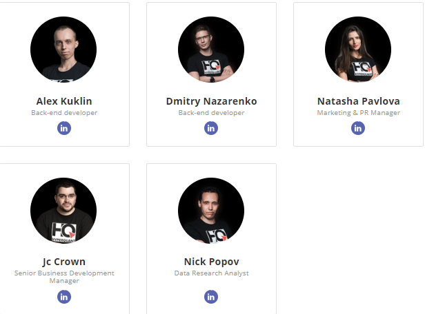This screenshot has width=425, height=314.
Task: Open Dmitry Nazarenko's LinkedIn icon
Action: point(211,128)
